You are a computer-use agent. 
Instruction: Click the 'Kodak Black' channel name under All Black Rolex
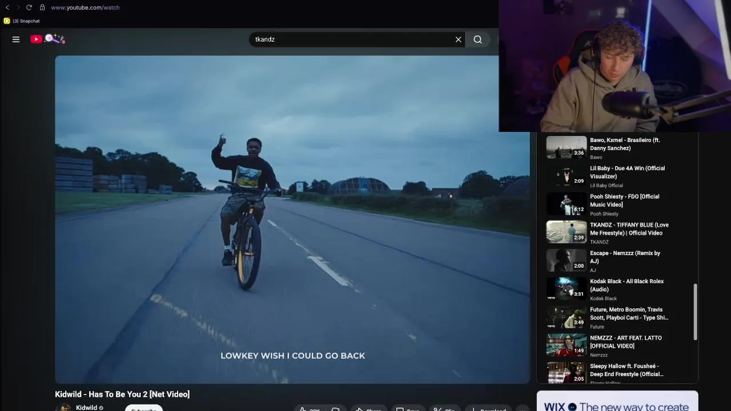pos(603,299)
